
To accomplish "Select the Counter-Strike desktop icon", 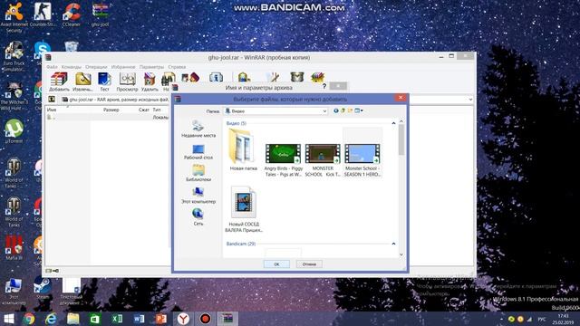I will (43, 14).
